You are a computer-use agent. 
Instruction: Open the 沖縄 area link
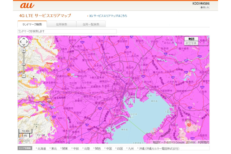click(142, 149)
